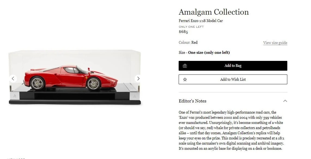Open the View size guide link
Image resolution: width=311 pixels, height=159 pixels.
click(275, 43)
